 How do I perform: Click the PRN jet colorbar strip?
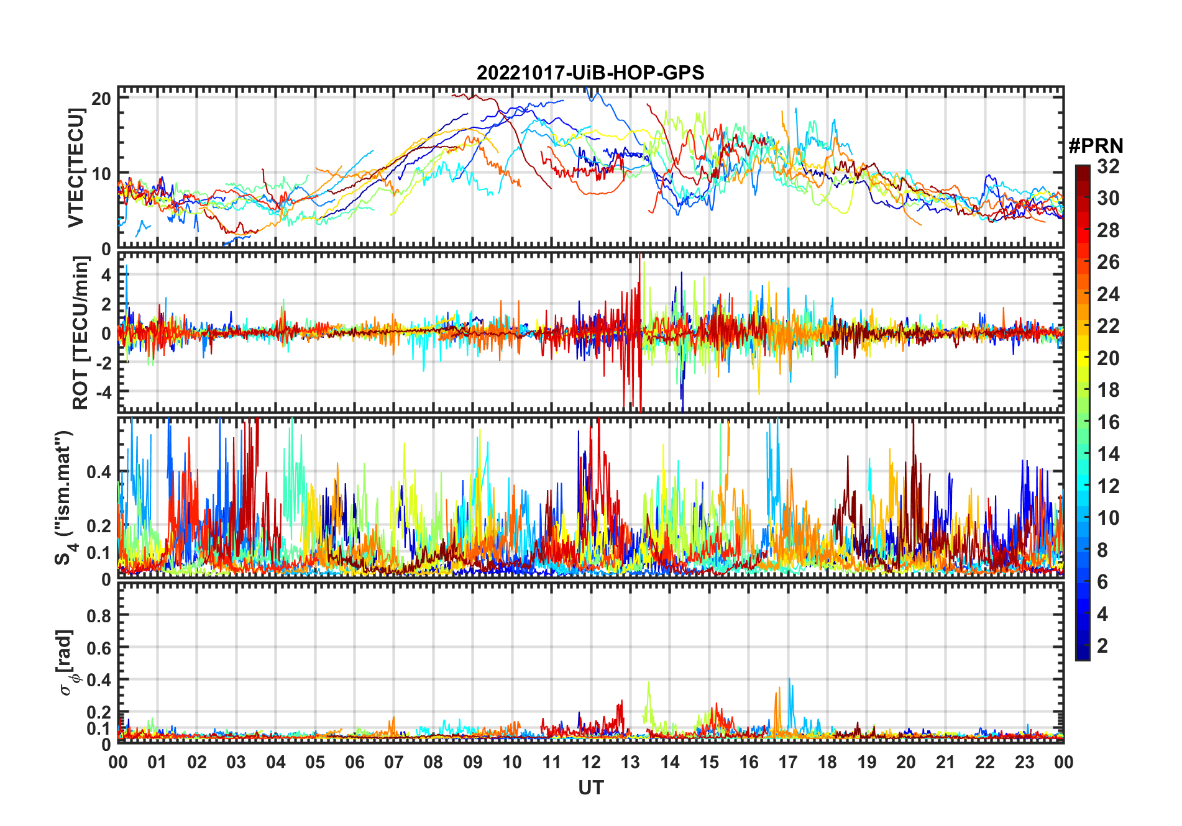click(x=1083, y=412)
